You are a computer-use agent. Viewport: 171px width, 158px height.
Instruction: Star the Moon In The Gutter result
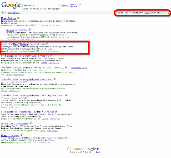21,135
